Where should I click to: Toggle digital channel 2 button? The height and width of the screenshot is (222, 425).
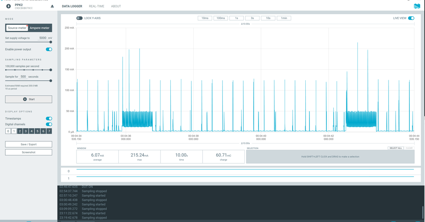click(x=20, y=131)
